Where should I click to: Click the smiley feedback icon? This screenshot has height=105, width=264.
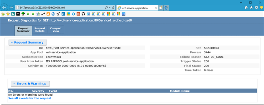pos(262,7)
